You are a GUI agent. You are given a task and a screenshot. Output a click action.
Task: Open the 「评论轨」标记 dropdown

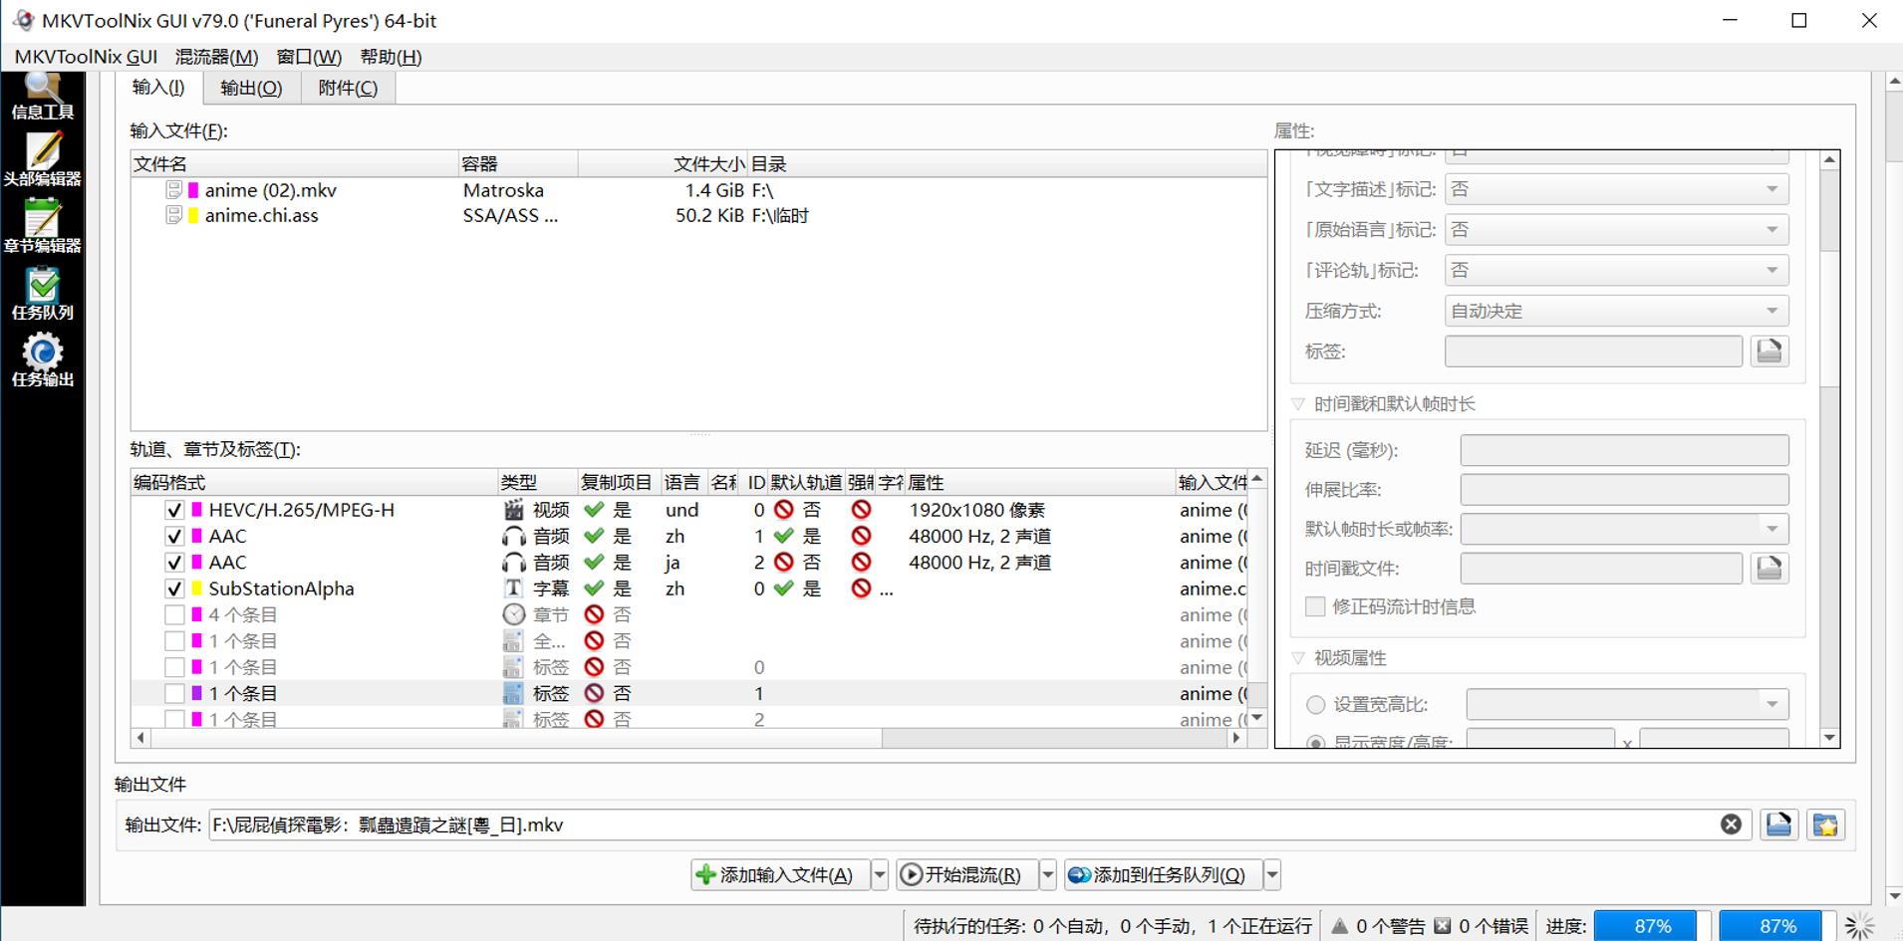(x=1616, y=271)
